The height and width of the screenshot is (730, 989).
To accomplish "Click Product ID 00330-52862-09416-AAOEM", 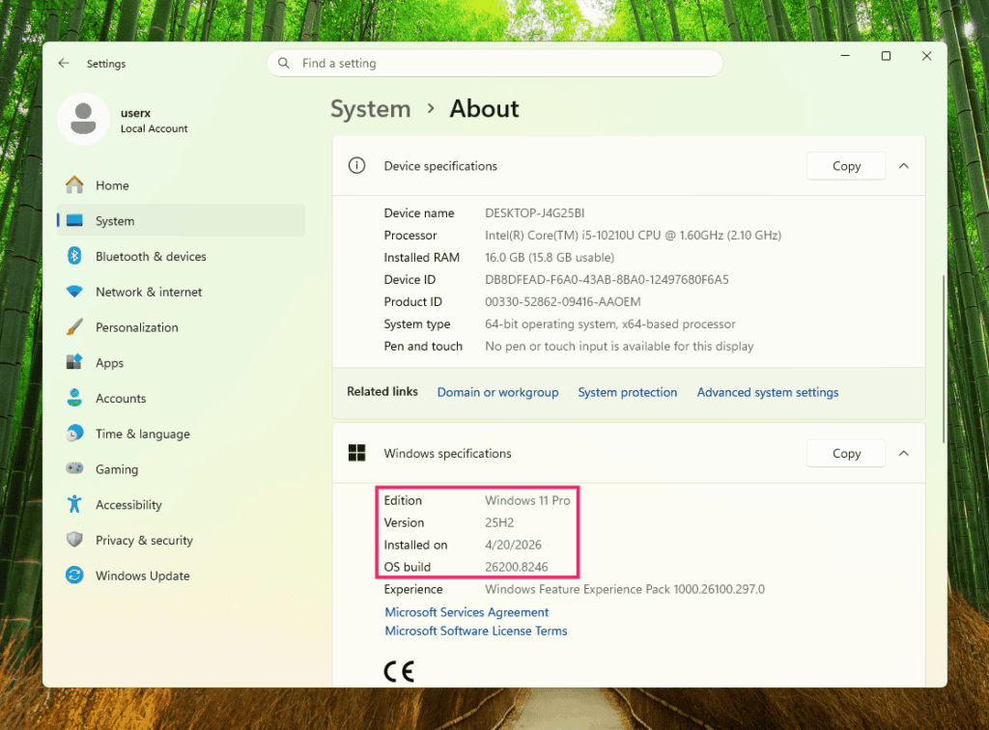I will click(x=563, y=301).
